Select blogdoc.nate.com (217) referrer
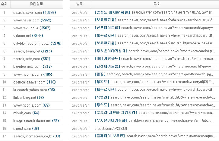This screenshot has height=141, width=219. pos(33,67)
